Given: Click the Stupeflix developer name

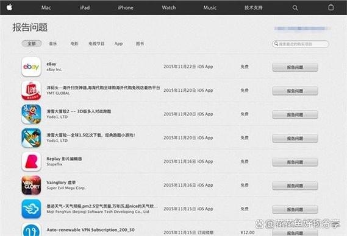Looking at the screenshot, I should (x=54, y=164).
